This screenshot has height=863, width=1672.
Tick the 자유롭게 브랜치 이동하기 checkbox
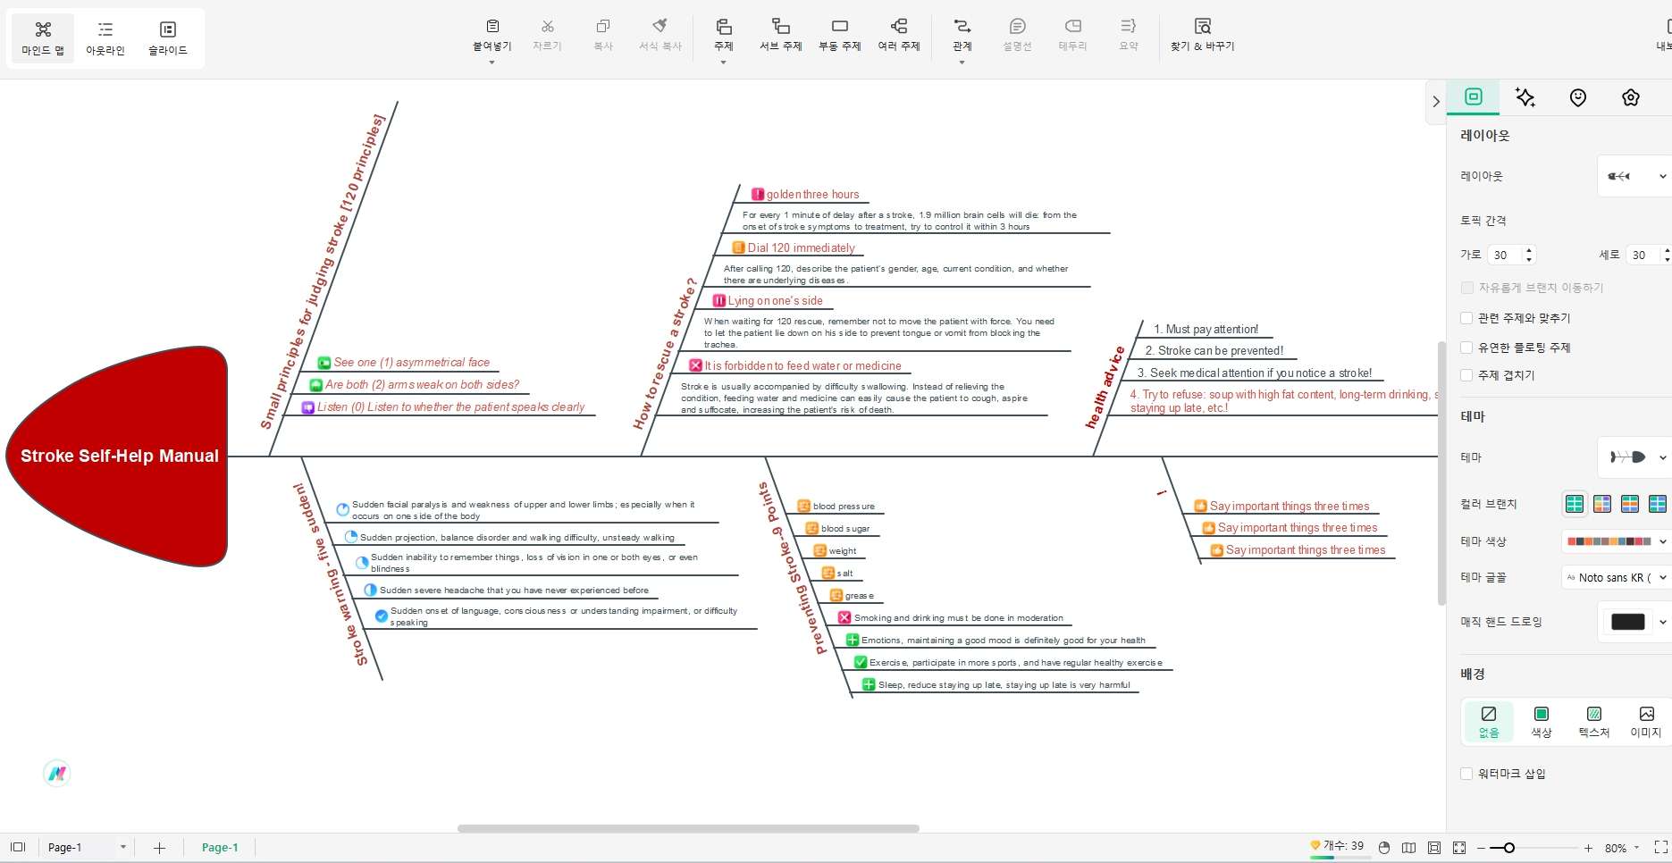tap(1466, 288)
